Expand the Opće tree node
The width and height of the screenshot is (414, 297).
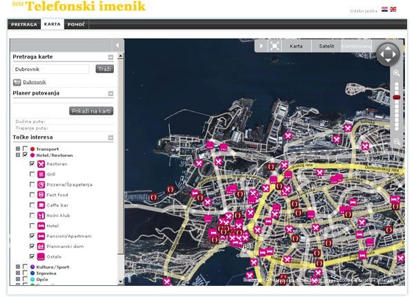tap(18, 279)
